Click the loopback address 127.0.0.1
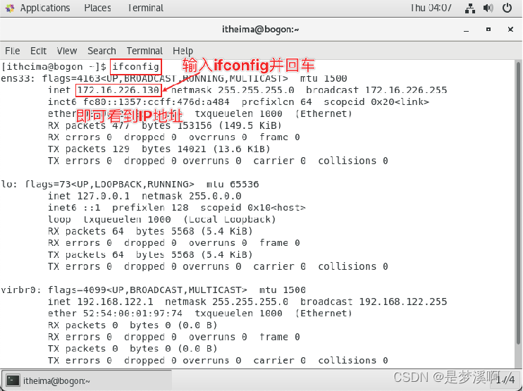Screen dimensions: 523x391 (x=104, y=196)
